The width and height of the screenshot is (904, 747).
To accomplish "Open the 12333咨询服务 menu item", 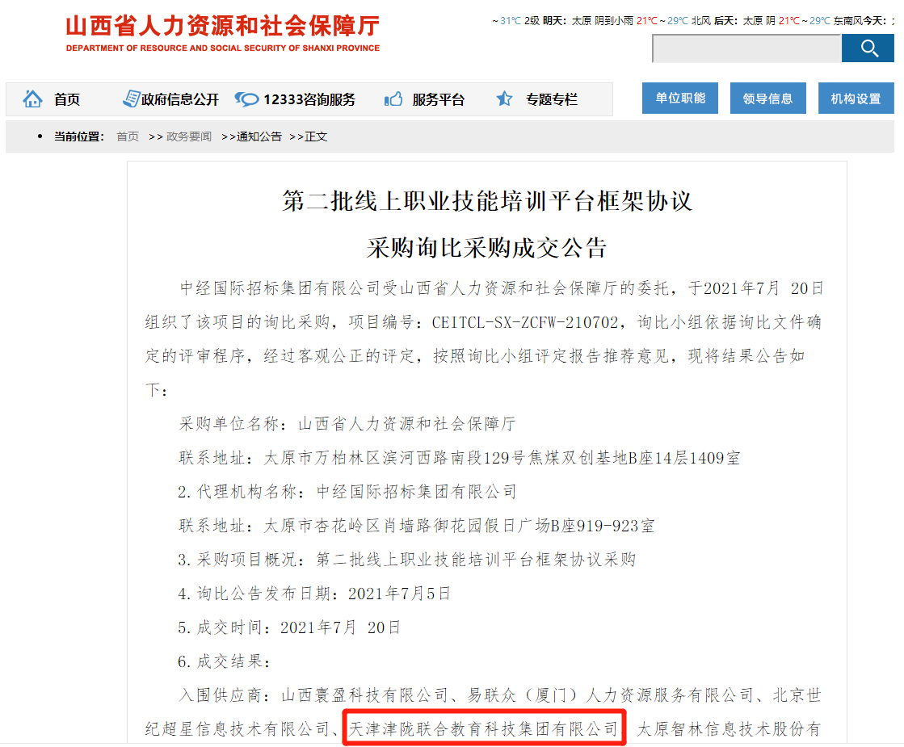I will (309, 100).
